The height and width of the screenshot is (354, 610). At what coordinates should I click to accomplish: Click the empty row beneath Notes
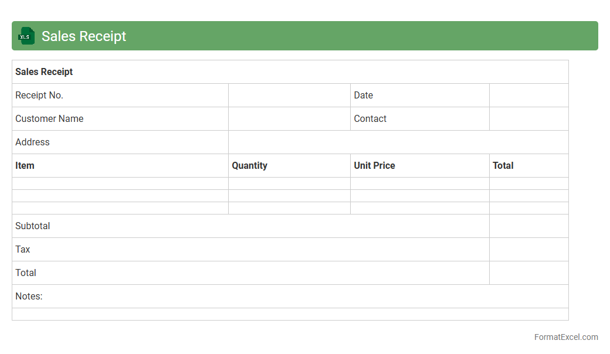[x=290, y=314]
